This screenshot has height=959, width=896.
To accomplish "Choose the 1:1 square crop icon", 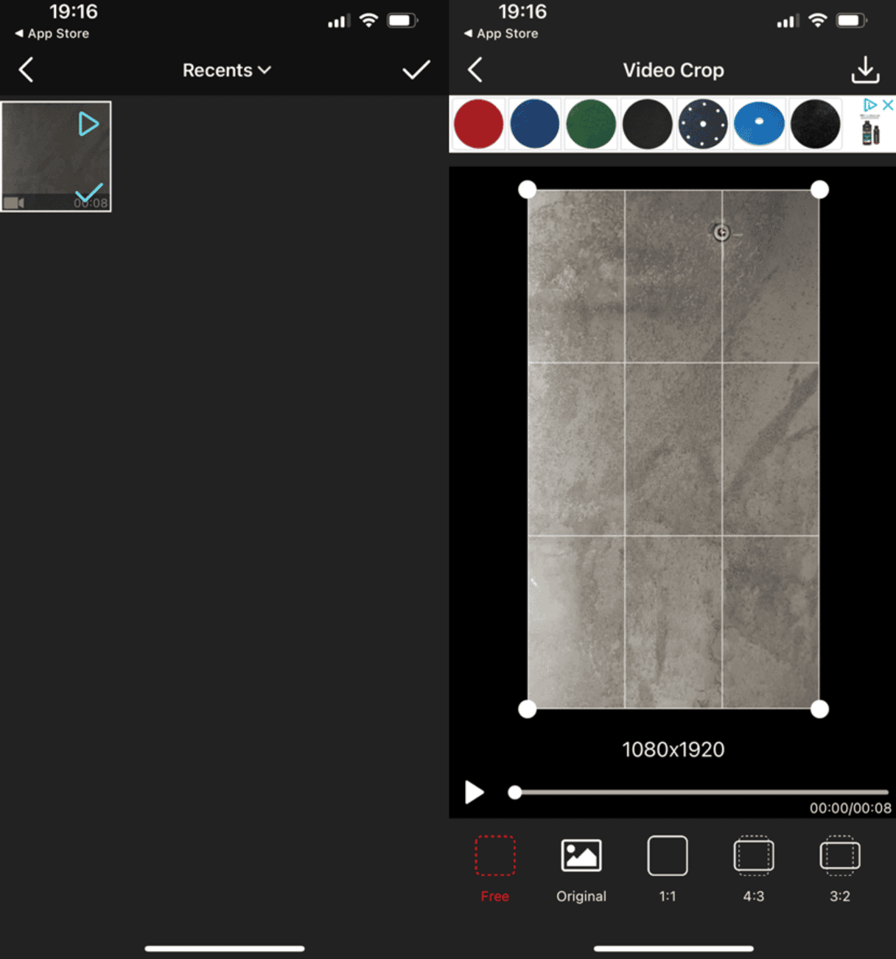I will pos(667,856).
